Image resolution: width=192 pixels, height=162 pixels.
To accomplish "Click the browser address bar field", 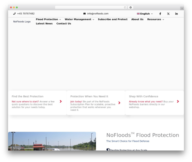I will pos(91,7).
